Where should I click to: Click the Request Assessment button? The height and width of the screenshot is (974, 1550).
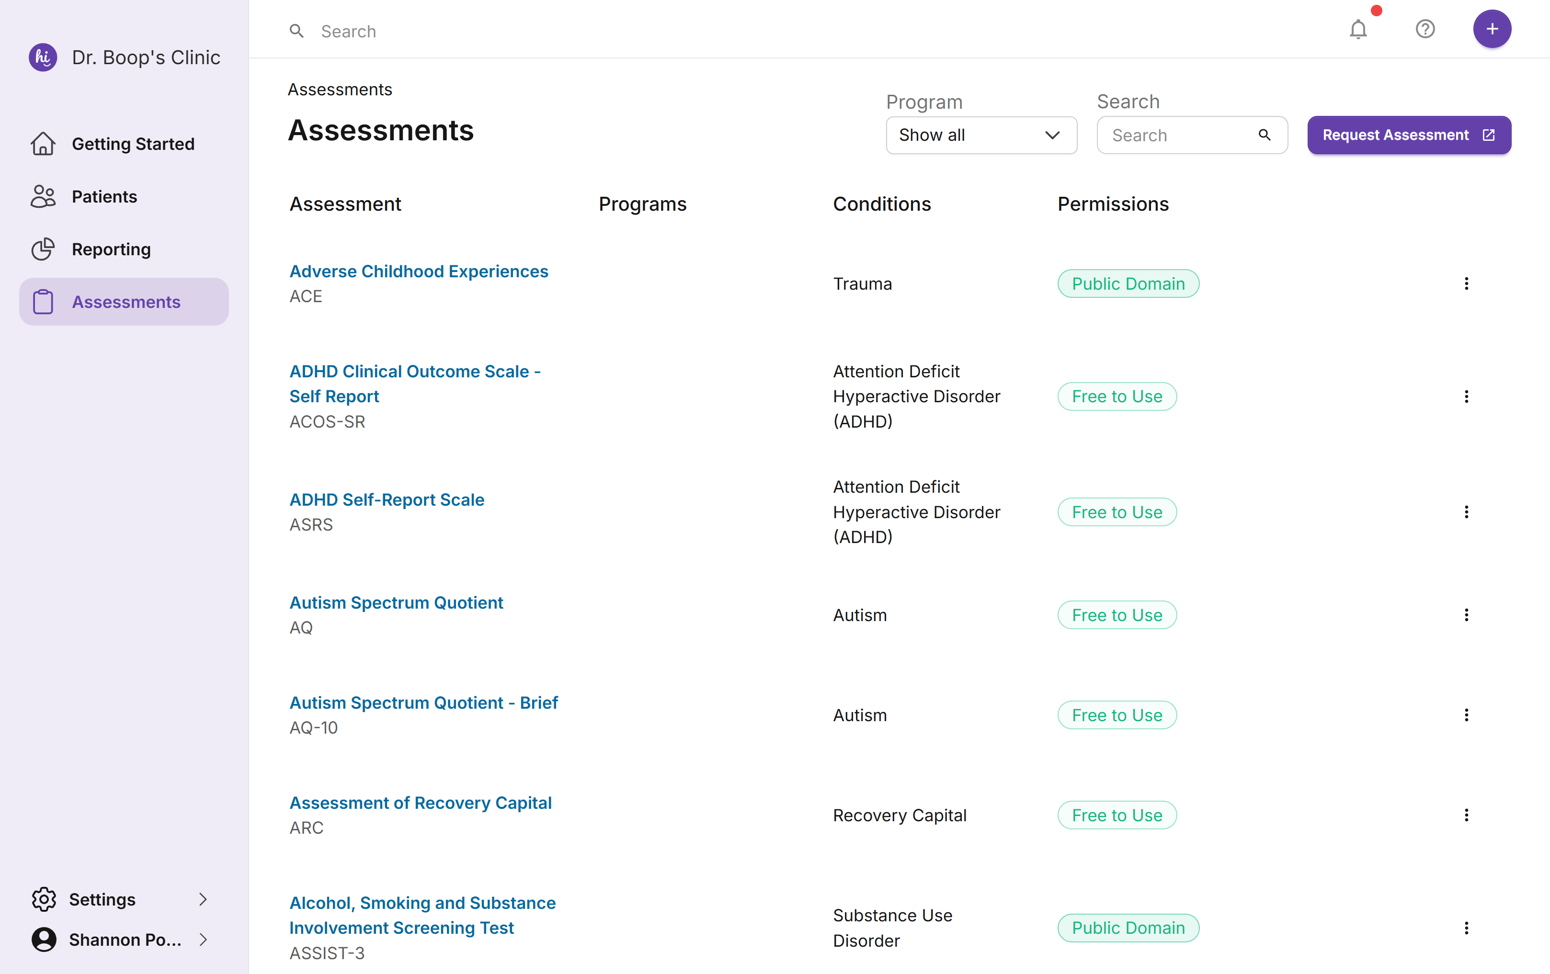(x=1408, y=135)
